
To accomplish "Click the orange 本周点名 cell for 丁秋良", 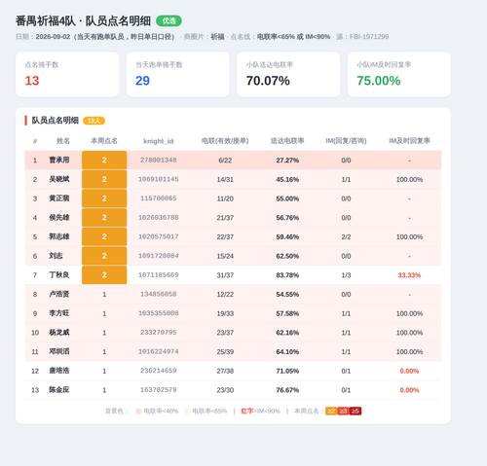I will tap(104, 275).
